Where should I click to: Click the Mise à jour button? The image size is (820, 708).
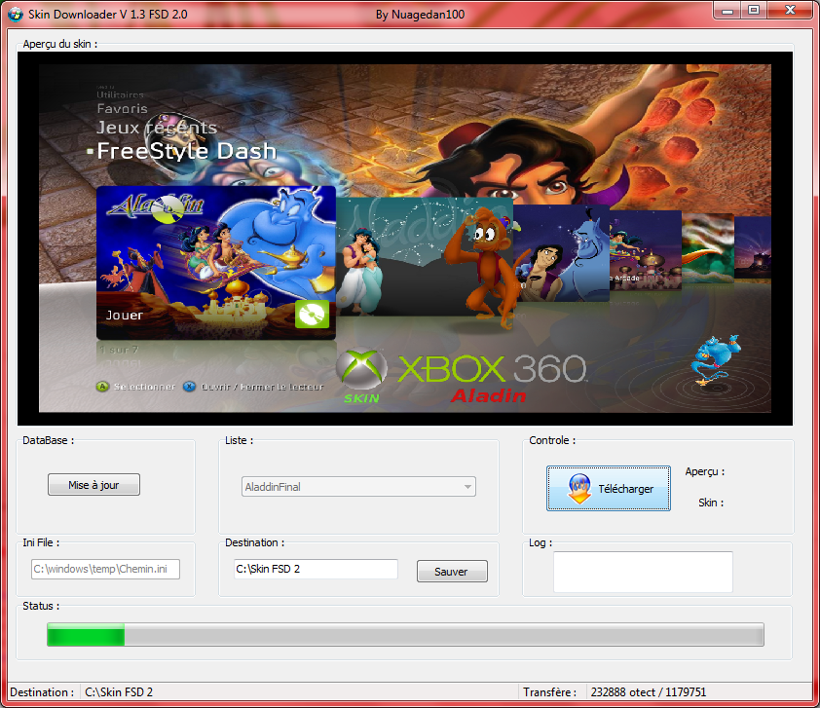point(93,485)
